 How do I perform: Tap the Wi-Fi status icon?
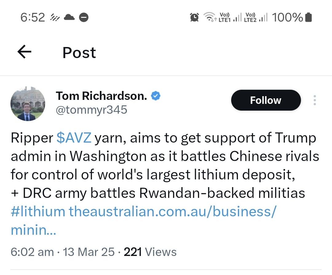pos(211,17)
